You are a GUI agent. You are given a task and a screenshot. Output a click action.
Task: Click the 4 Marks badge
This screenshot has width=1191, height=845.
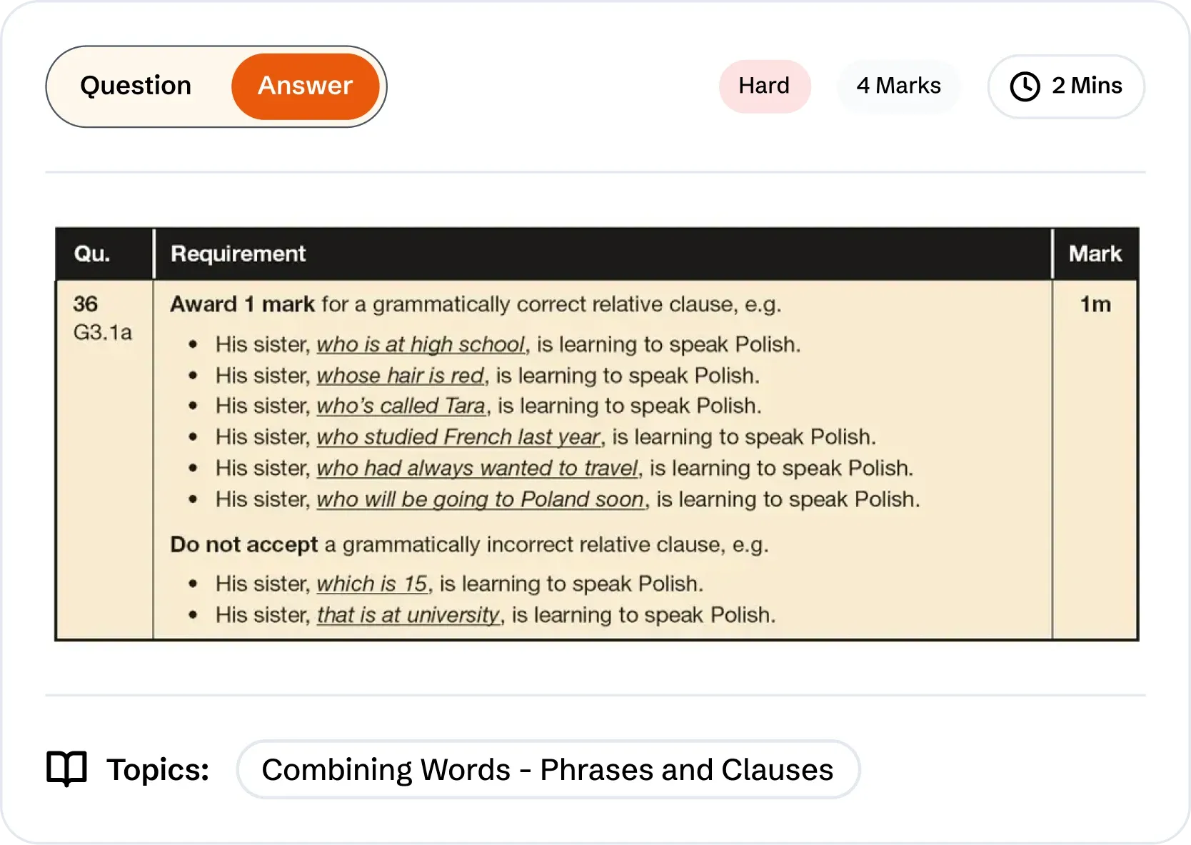coord(898,86)
